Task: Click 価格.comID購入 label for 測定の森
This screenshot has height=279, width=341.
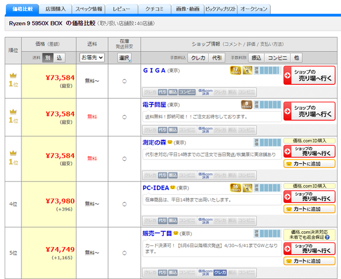Action: pyautogui.click(x=309, y=141)
